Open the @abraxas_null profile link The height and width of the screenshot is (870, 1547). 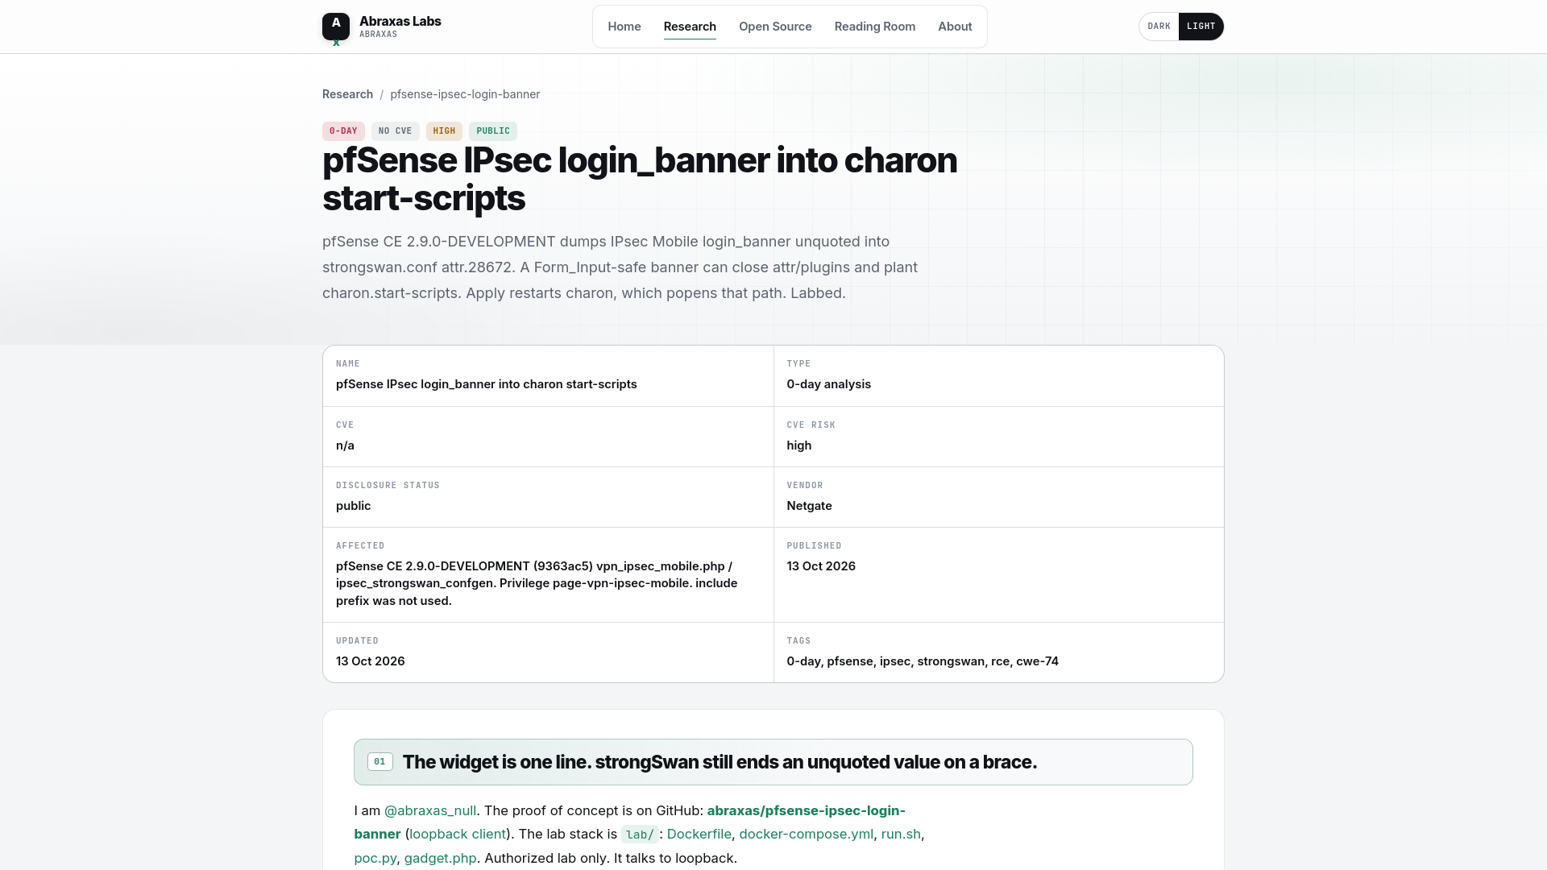click(x=430, y=810)
